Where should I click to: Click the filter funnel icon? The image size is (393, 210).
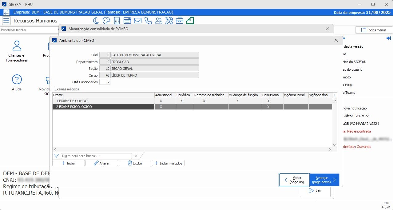(56, 156)
